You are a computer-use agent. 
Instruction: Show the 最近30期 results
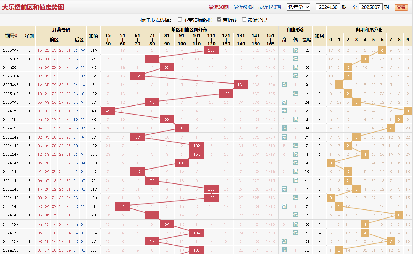[218, 7]
